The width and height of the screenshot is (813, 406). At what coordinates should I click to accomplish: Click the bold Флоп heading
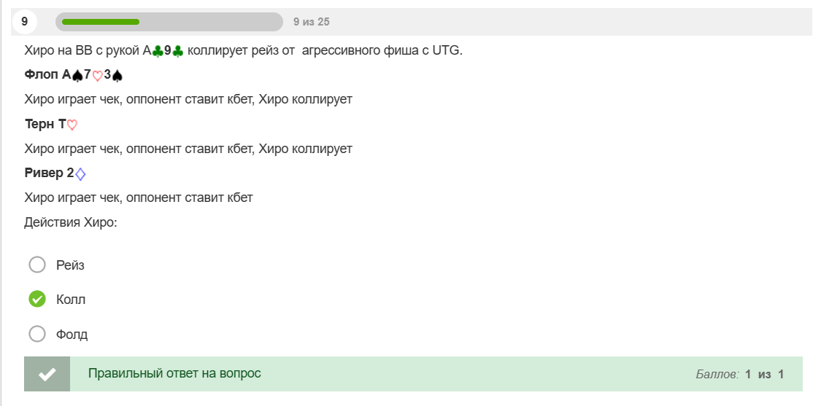(42, 74)
